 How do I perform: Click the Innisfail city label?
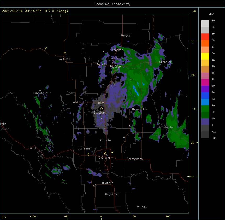click(x=108, y=85)
